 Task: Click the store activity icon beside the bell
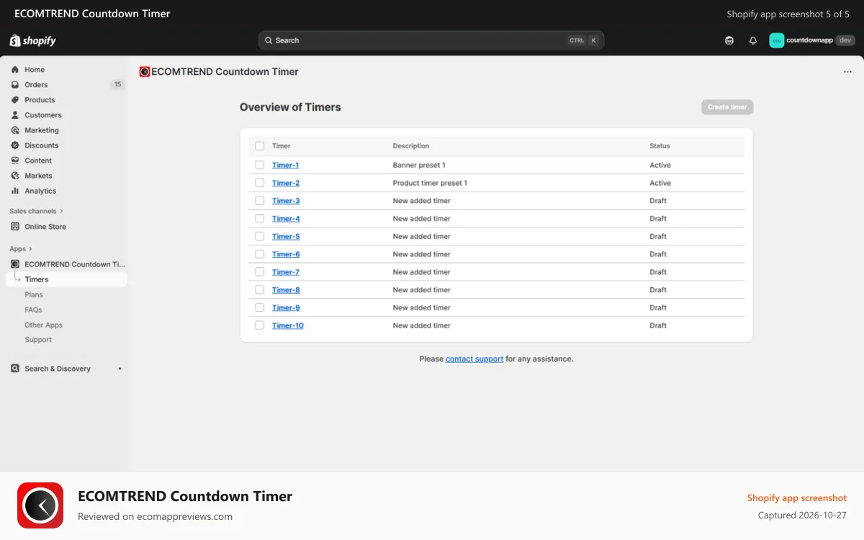click(729, 40)
